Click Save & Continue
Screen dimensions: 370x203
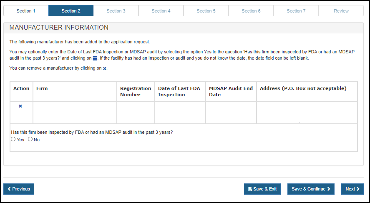311,189
